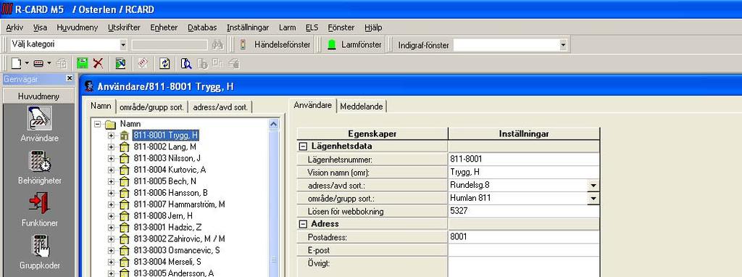Collapse the Adress section
This screenshot has height=277, width=742.
(304, 224)
